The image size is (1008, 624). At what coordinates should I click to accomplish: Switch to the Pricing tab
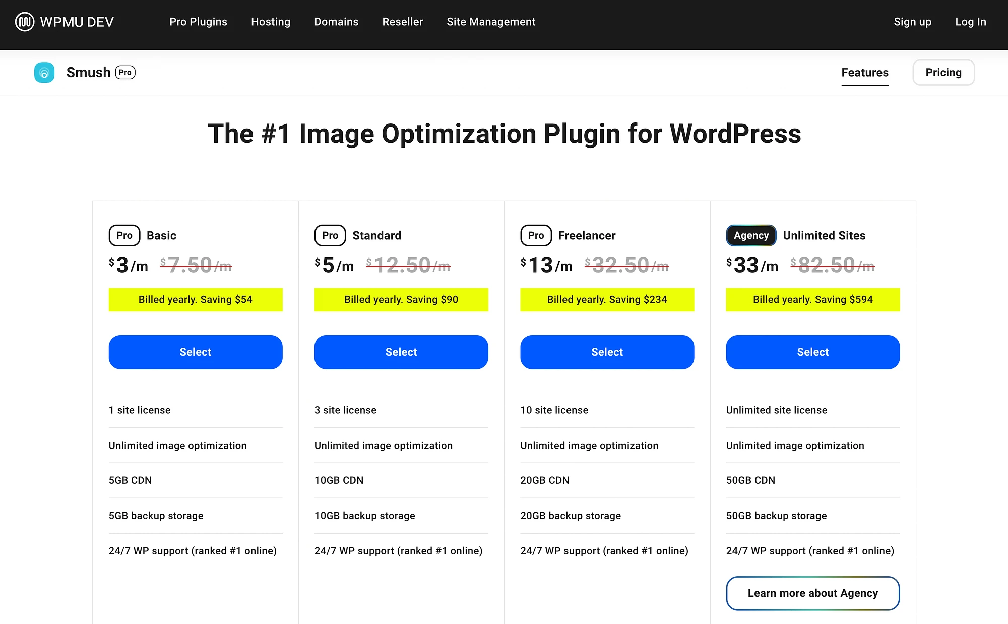(944, 71)
